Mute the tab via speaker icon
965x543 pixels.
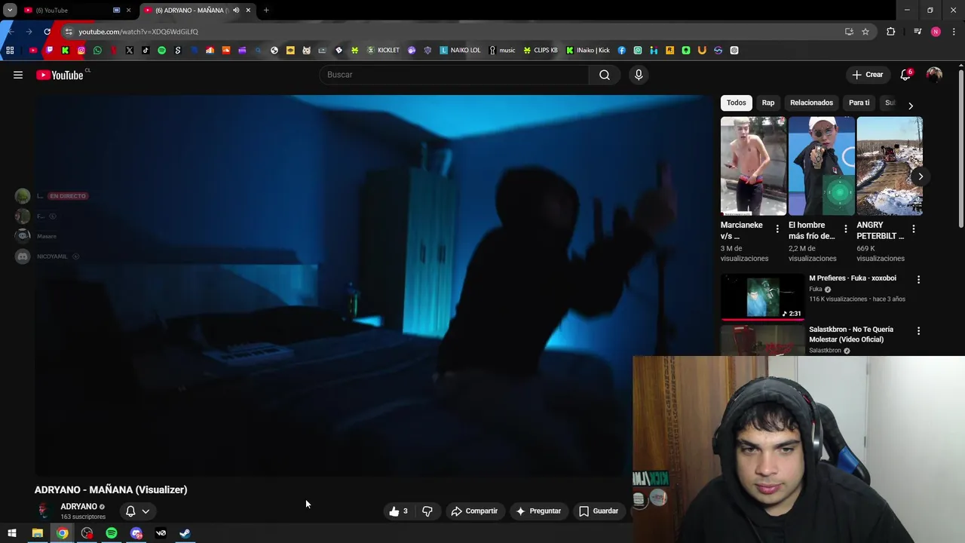(236, 11)
